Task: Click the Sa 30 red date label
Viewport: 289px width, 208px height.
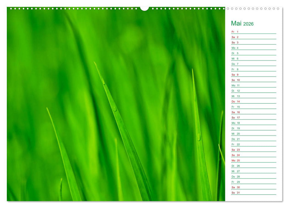Action: (x=235, y=187)
